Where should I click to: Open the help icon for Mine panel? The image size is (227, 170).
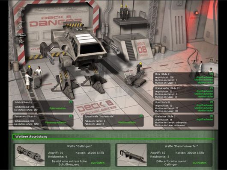(x=211, y=74)
